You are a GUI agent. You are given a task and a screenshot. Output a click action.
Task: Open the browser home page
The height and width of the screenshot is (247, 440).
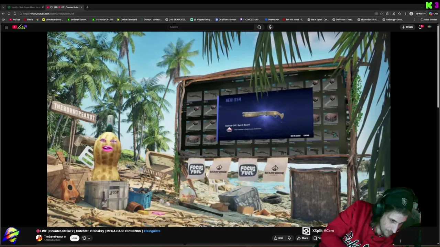[15, 14]
